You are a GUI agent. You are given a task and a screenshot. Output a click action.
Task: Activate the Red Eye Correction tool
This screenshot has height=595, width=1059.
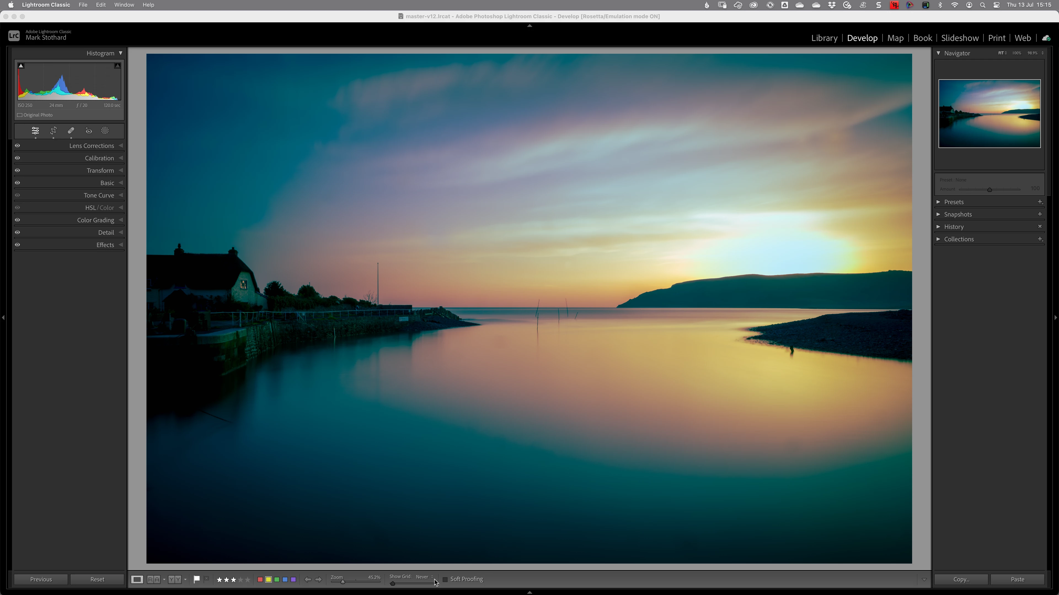(89, 131)
